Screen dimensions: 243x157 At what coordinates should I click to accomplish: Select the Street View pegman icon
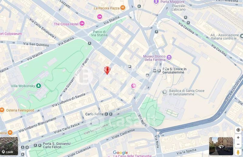click(238, 152)
